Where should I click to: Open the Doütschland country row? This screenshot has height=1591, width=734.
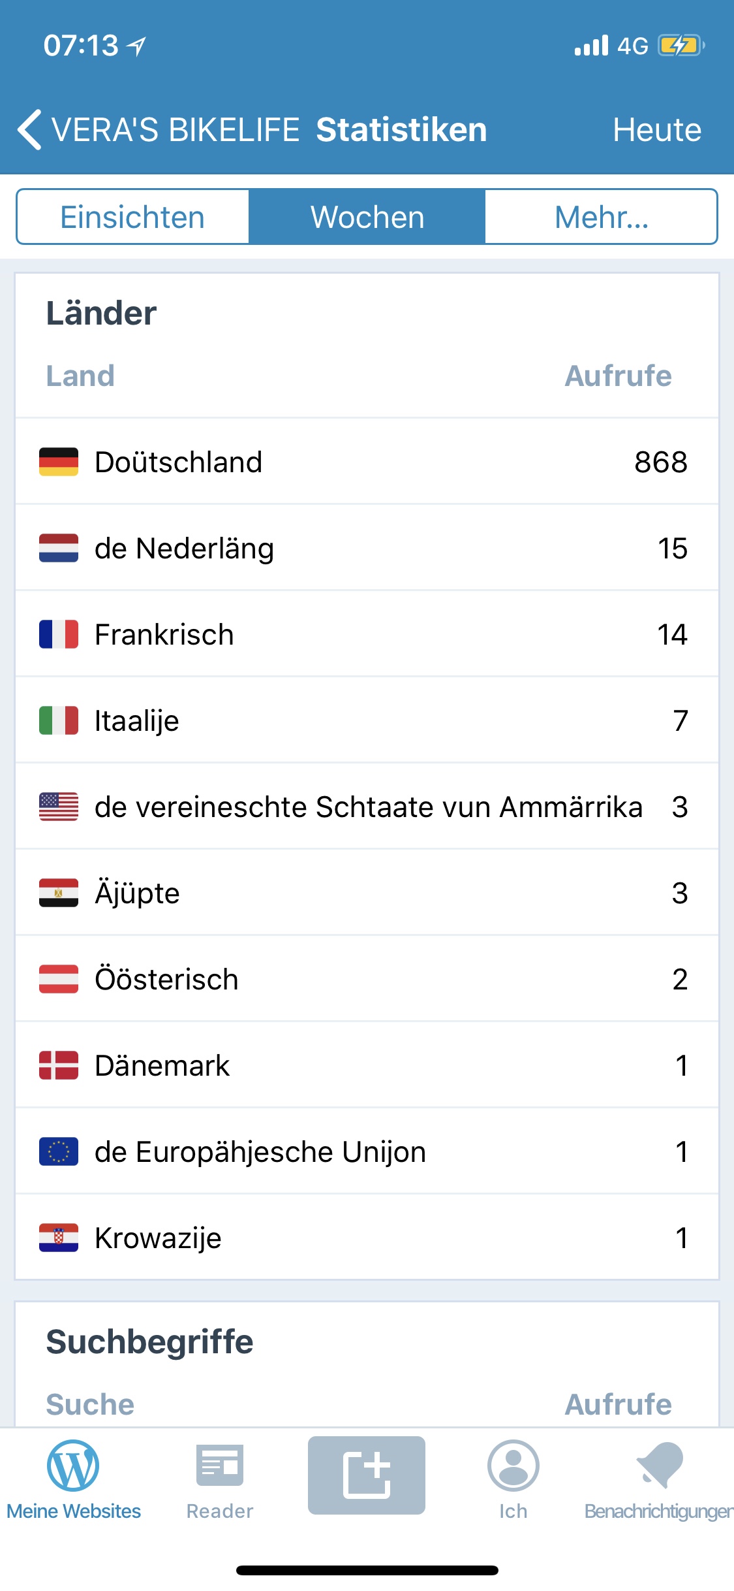pos(365,462)
